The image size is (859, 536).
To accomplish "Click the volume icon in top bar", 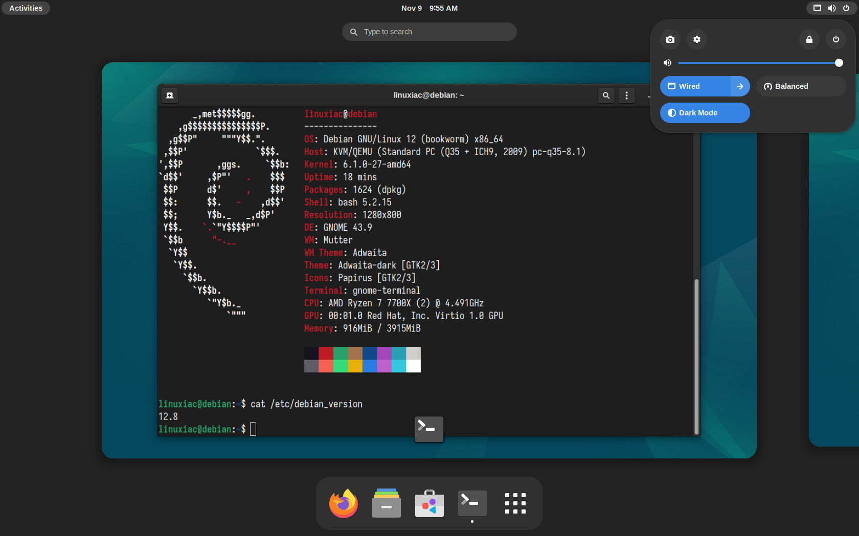I will click(832, 8).
